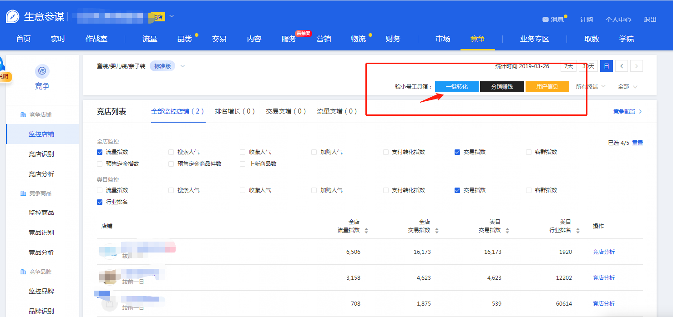Open 竞争配置 link

click(x=627, y=111)
